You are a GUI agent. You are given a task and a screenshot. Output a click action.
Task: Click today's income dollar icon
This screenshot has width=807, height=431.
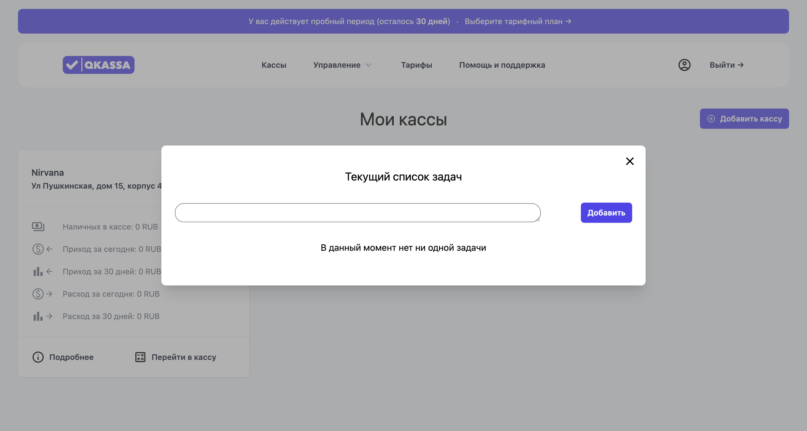pos(38,249)
